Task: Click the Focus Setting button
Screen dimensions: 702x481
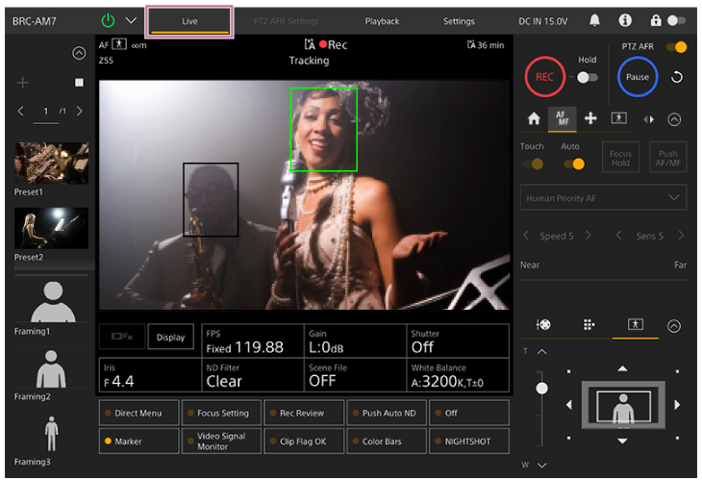Action: 221,413
